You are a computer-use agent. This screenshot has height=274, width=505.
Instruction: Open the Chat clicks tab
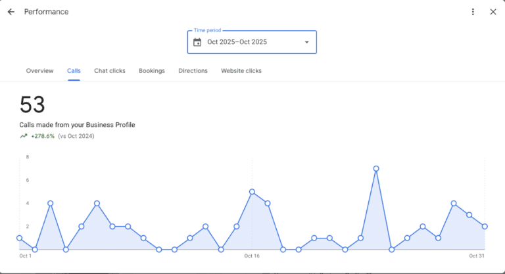109,70
